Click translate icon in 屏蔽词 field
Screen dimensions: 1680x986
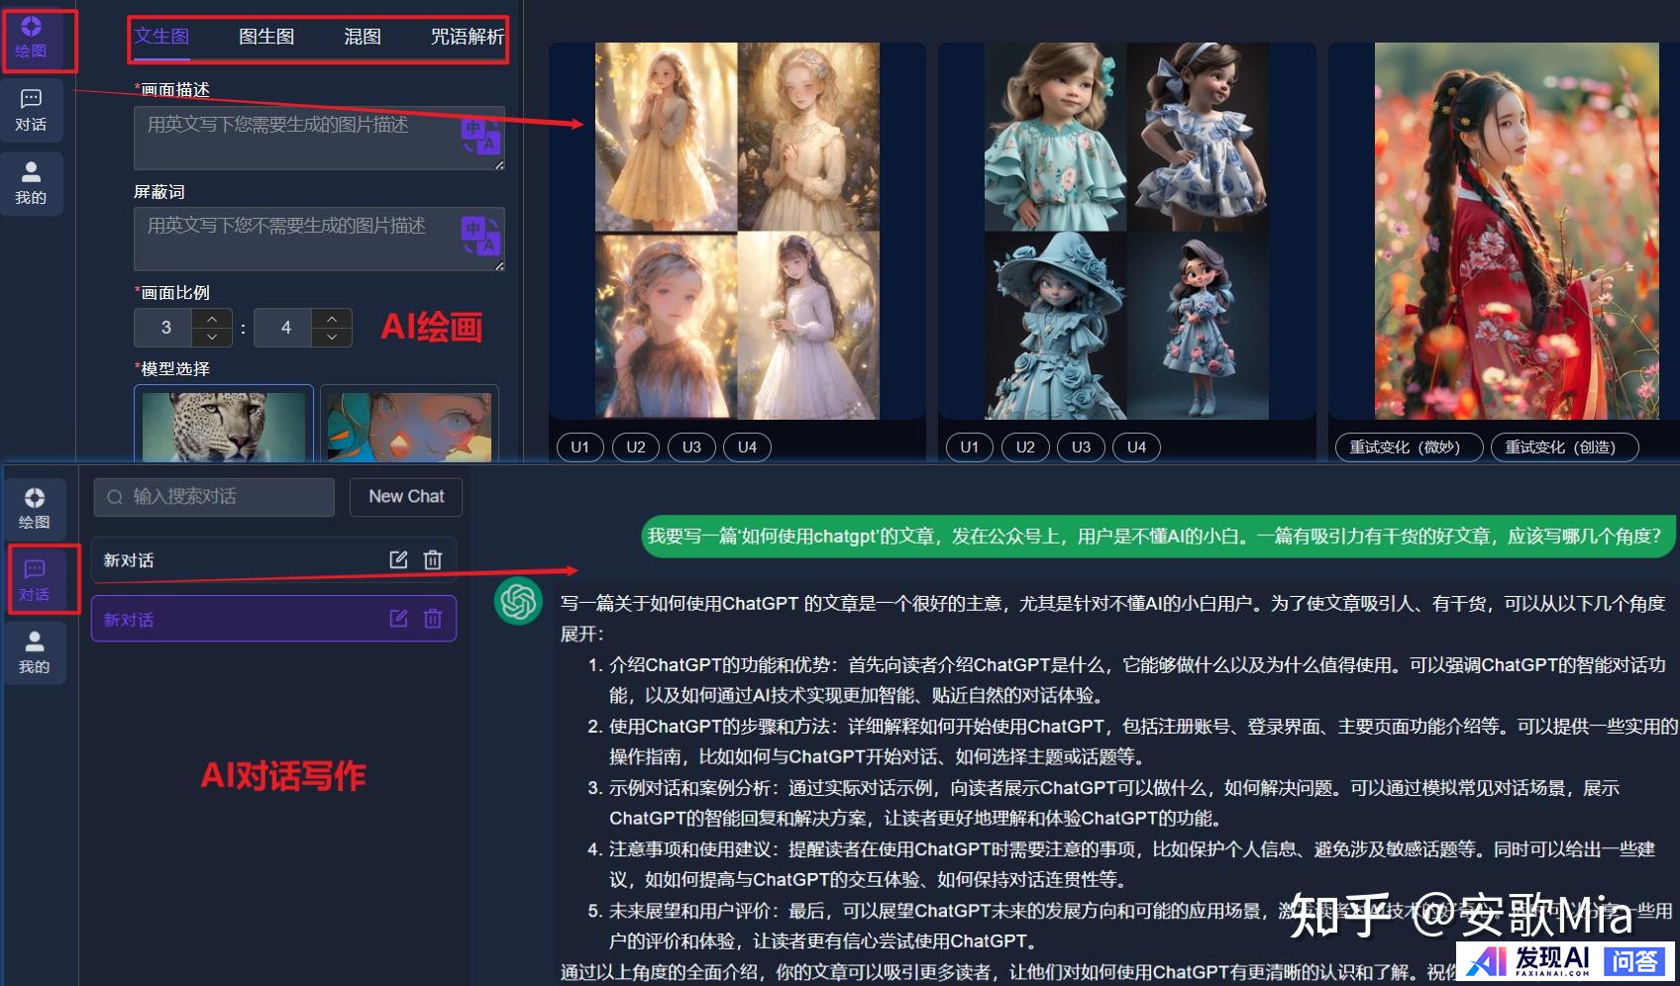(x=479, y=237)
